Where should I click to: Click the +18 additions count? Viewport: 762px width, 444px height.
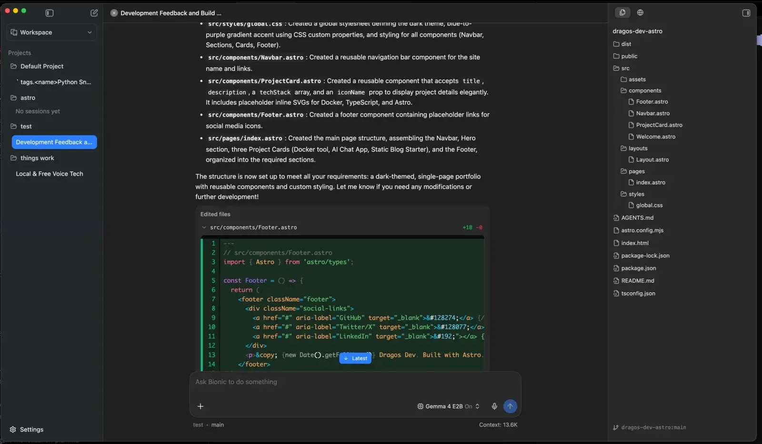[x=467, y=227]
